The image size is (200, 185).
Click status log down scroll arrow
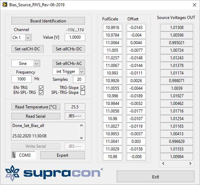[81, 138]
